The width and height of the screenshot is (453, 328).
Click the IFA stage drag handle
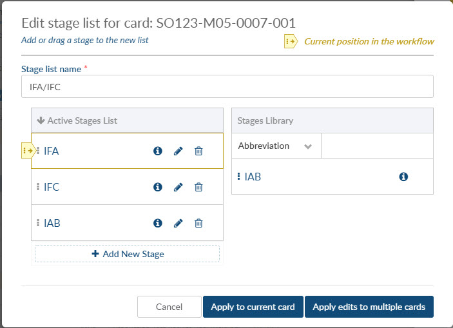coord(38,151)
